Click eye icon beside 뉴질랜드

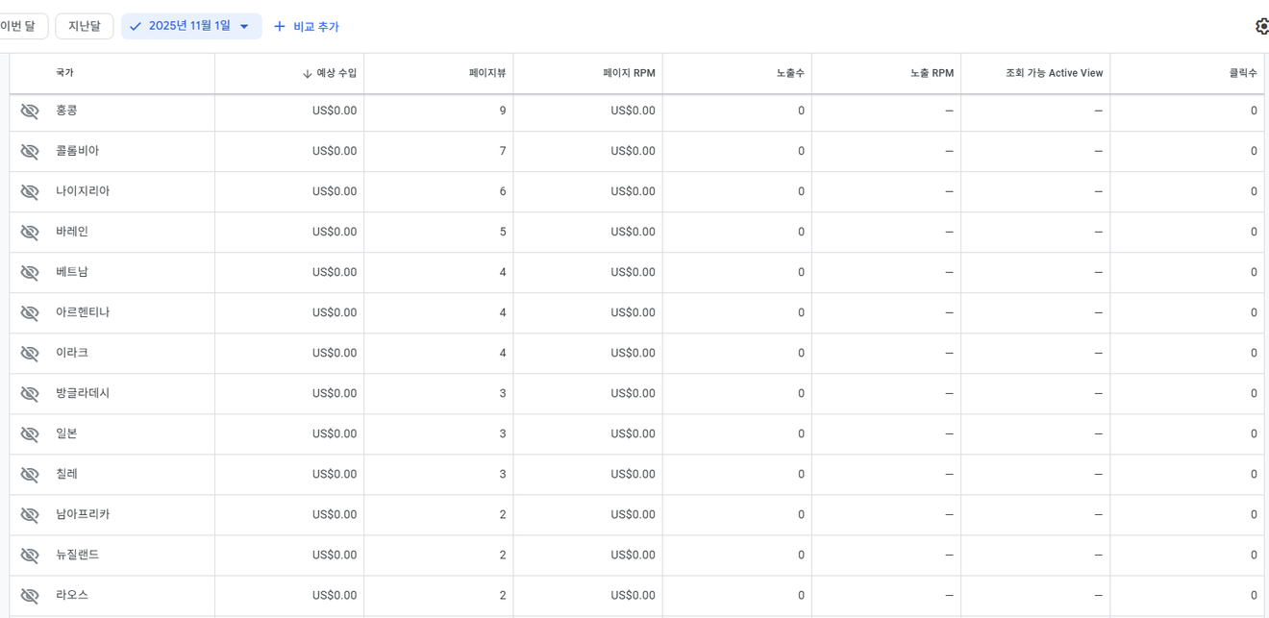coord(30,555)
